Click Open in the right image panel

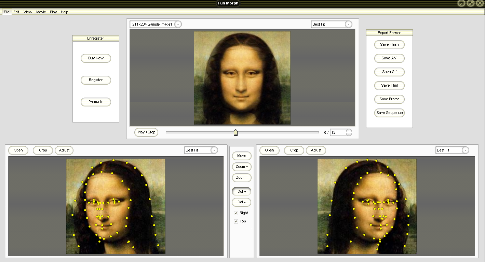(x=270, y=150)
